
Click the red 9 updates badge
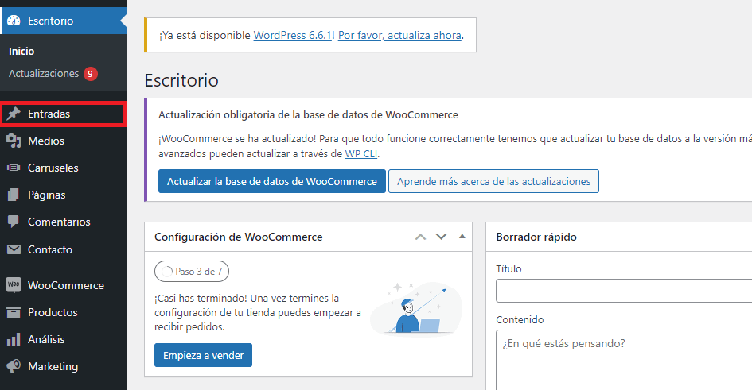click(x=90, y=74)
